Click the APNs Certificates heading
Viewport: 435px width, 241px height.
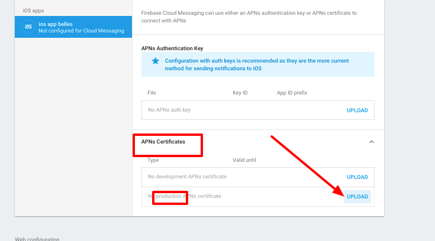(x=163, y=142)
